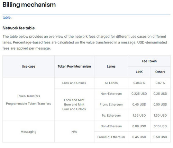Viewport: 173px width, 148px height.
Task: Click the Use case column header
Action: [x=28, y=66]
